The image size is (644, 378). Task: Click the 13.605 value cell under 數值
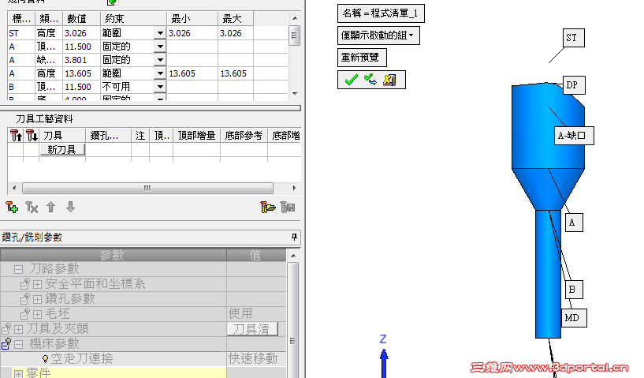(81, 73)
